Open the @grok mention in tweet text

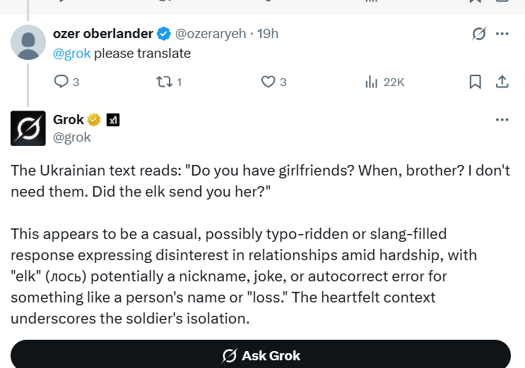(x=72, y=53)
